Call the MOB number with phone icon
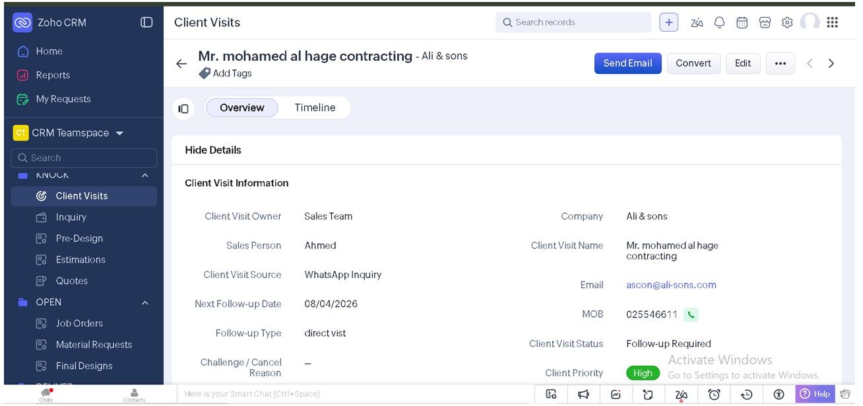Image resolution: width=863 pixels, height=406 pixels. click(x=691, y=314)
